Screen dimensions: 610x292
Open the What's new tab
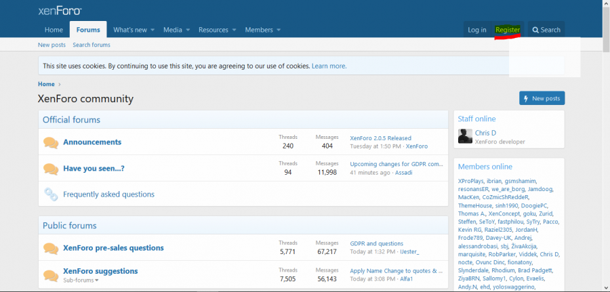click(x=130, y=30)
